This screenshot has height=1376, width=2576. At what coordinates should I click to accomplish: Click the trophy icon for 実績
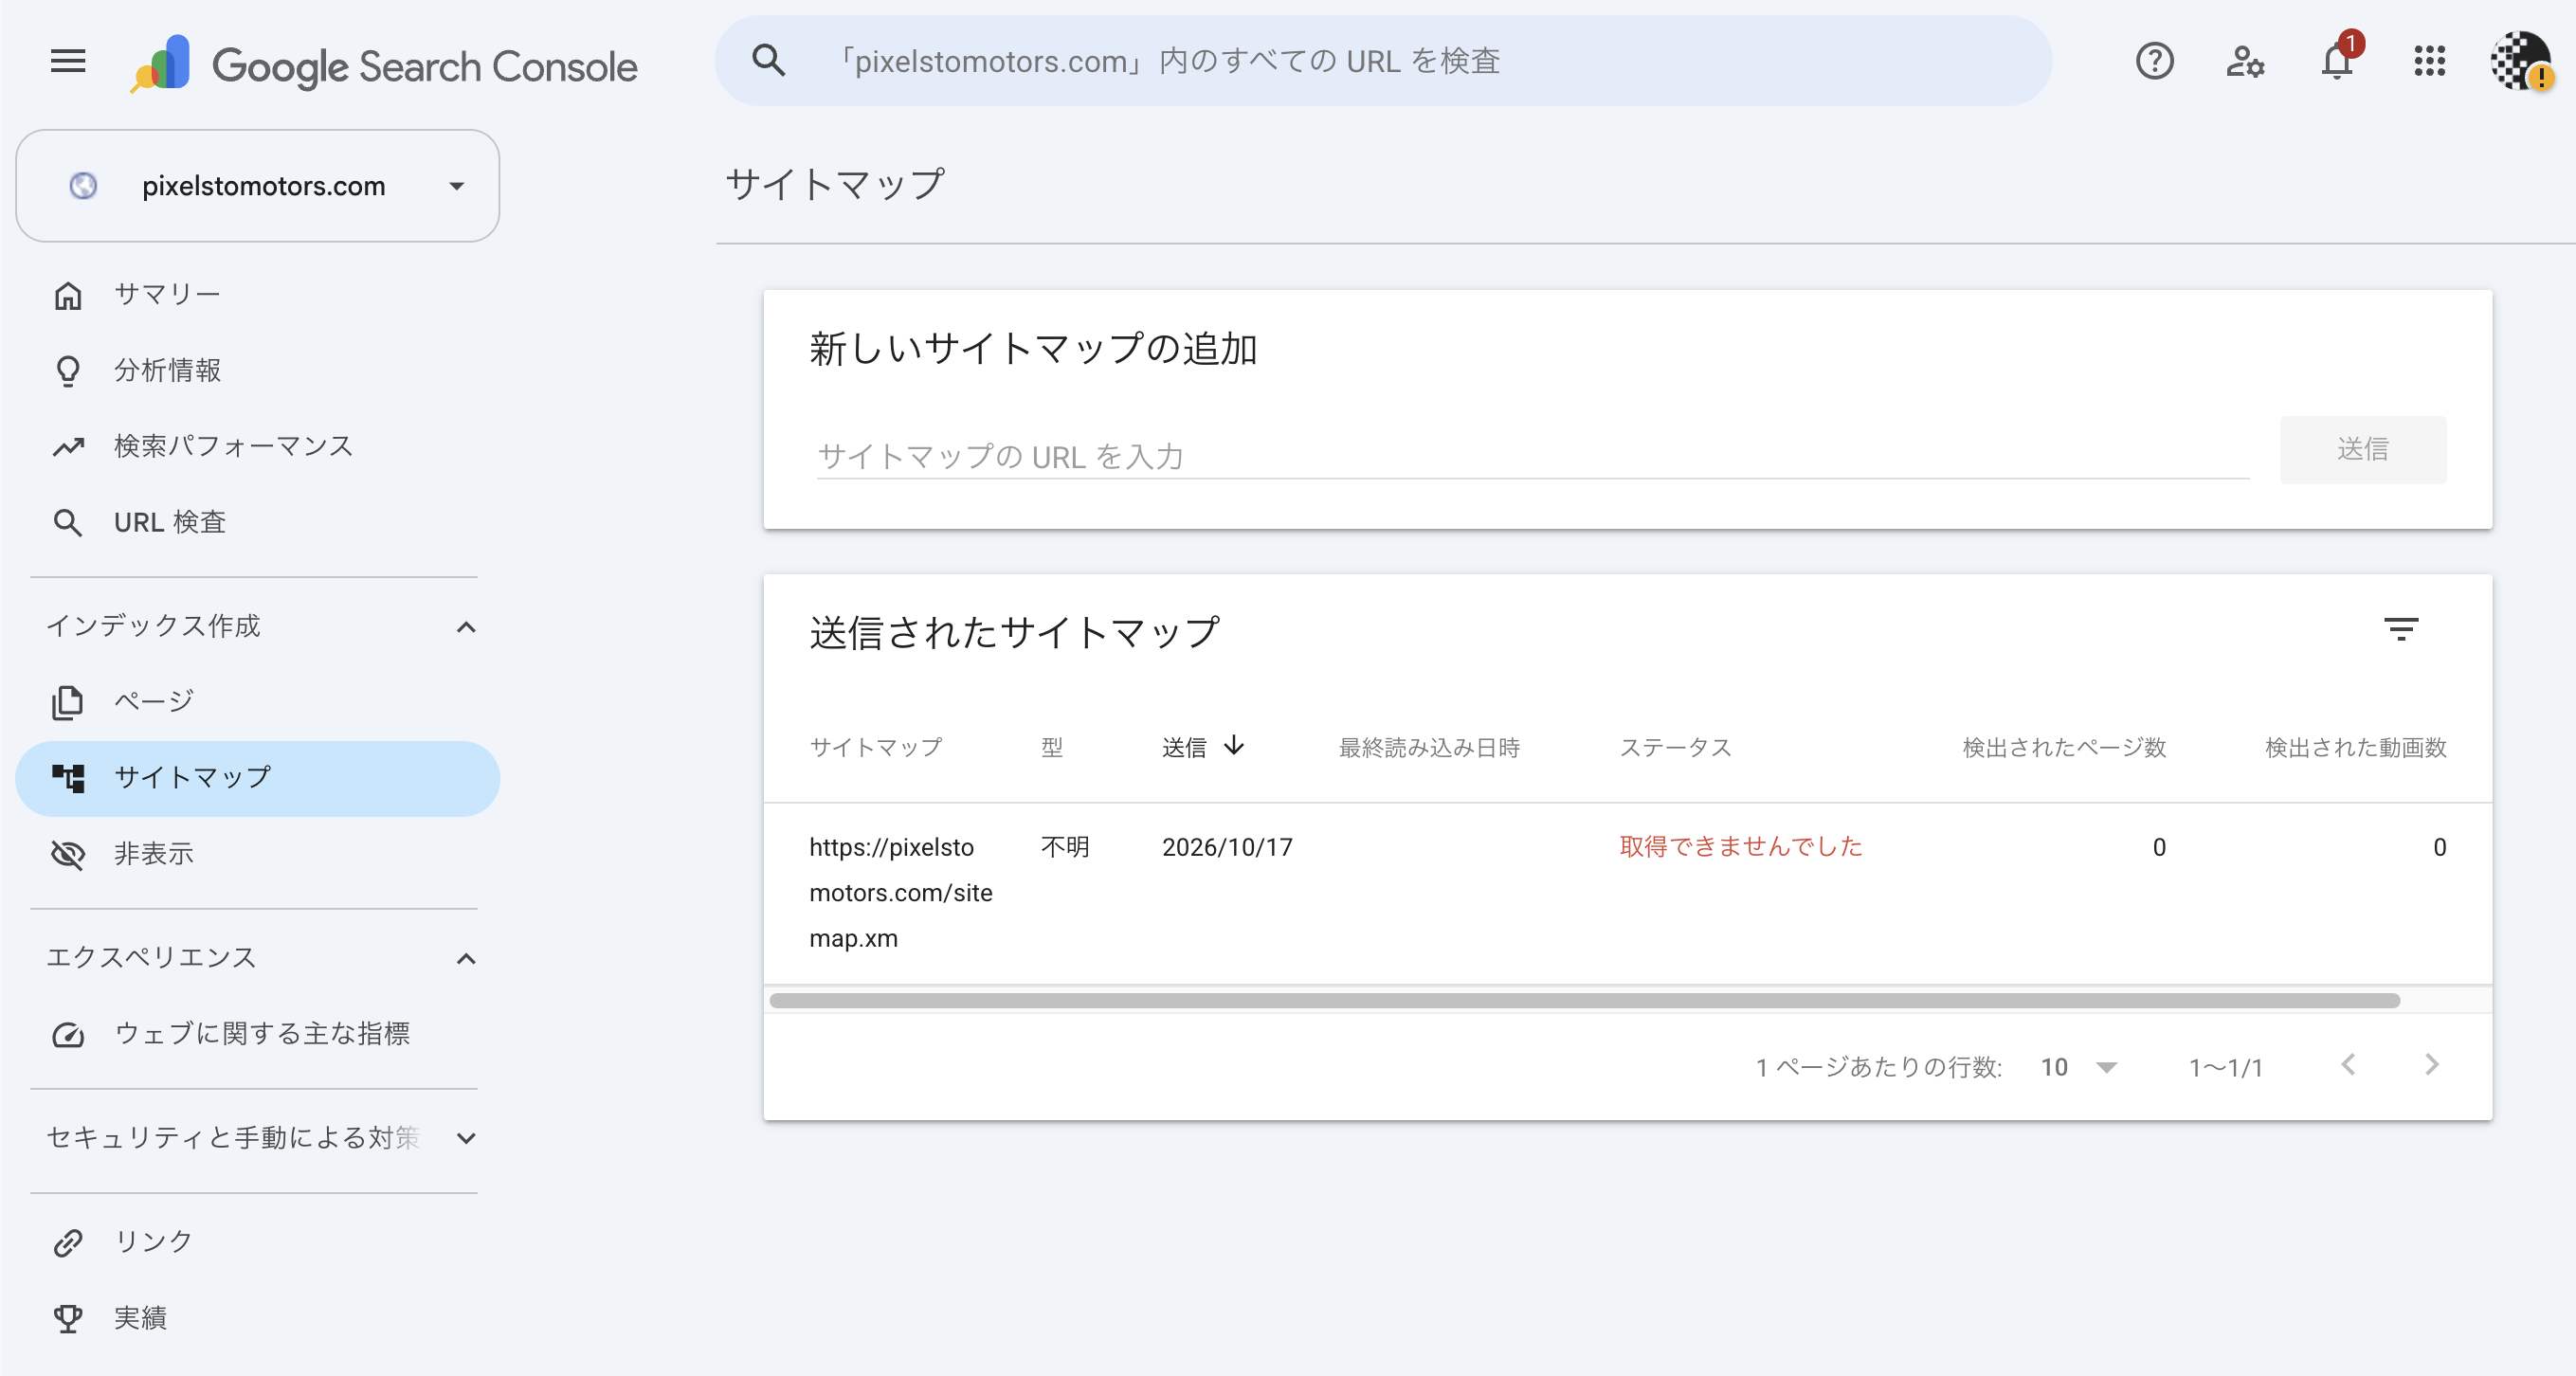pyautogui.click(x=68, y=1319)
